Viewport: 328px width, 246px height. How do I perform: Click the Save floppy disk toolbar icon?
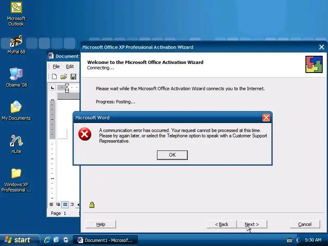(73, 77)
